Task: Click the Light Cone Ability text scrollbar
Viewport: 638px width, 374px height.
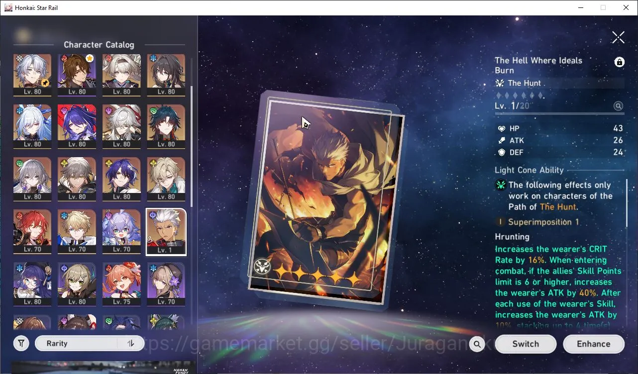Action: coord(626,204)
